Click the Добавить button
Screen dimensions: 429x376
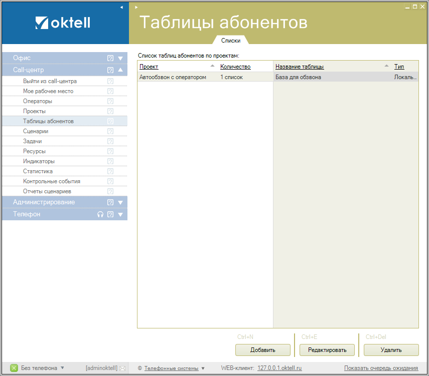point(262,349)
